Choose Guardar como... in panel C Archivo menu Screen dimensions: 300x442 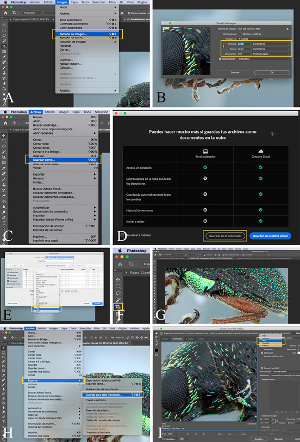tap(63, 160)
